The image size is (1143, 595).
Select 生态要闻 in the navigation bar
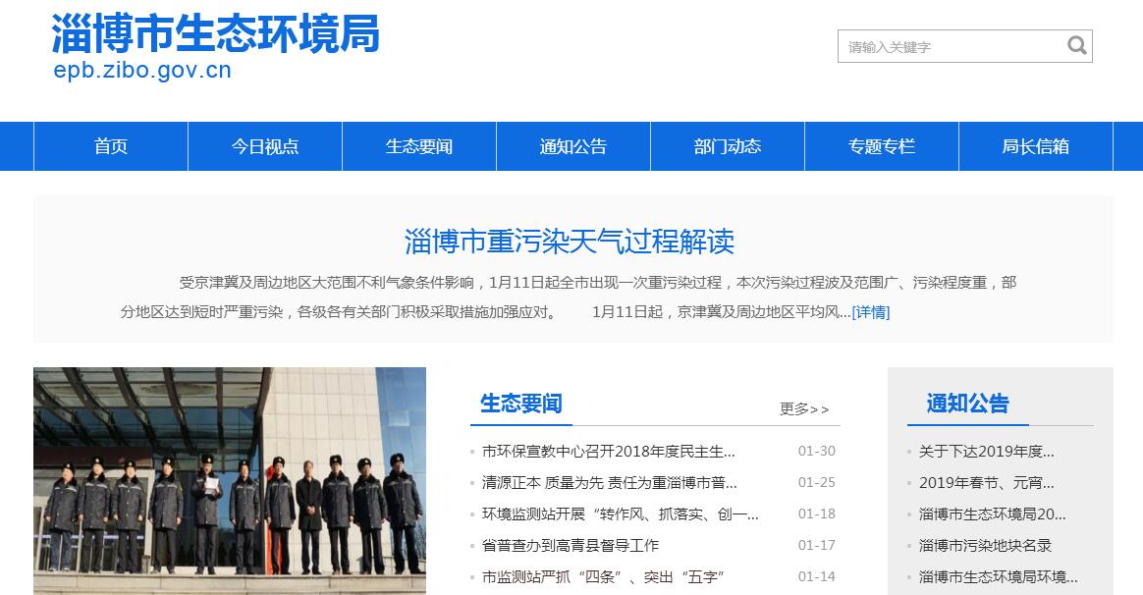pos(419,146)
